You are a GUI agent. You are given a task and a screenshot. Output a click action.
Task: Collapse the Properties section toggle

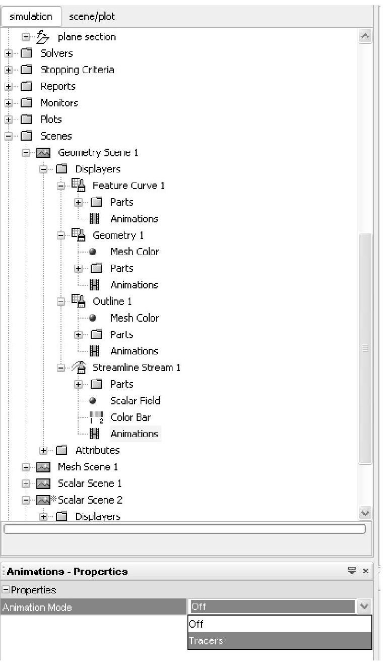click(x=6, y=590)
